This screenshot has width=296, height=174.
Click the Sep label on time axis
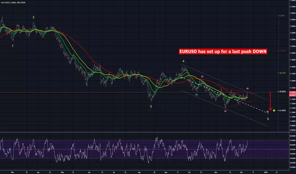(166, 172)
